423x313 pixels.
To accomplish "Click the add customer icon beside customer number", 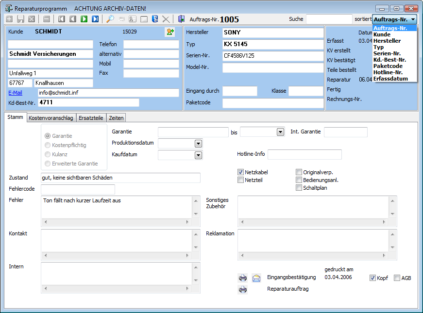I will 170,32.
